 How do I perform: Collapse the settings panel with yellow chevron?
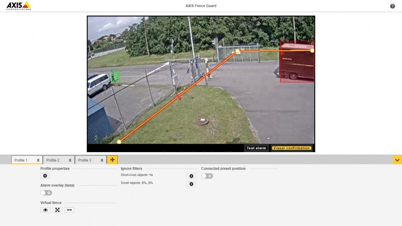coord(397,160)
